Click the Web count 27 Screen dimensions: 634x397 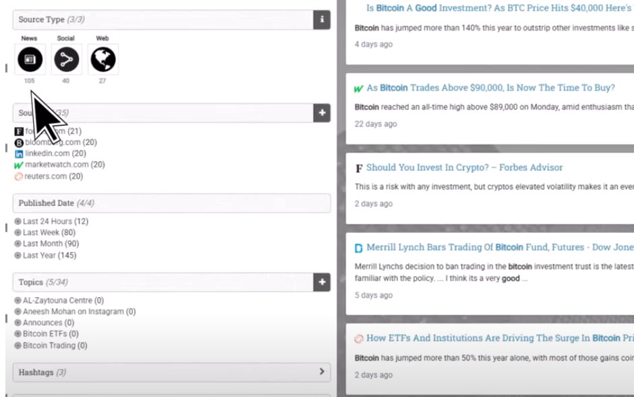pyautogui.click(x=103, y=81)
